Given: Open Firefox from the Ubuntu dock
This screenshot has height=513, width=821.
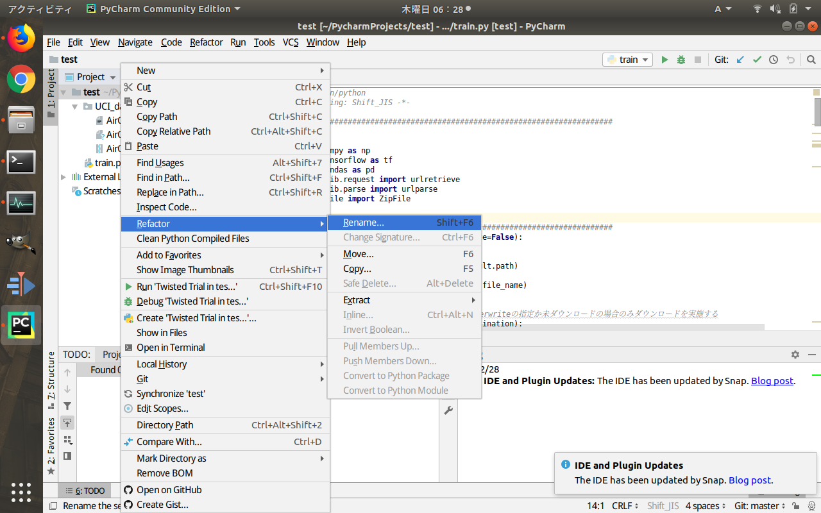Looking at the screenshot, I should (21, 38).
